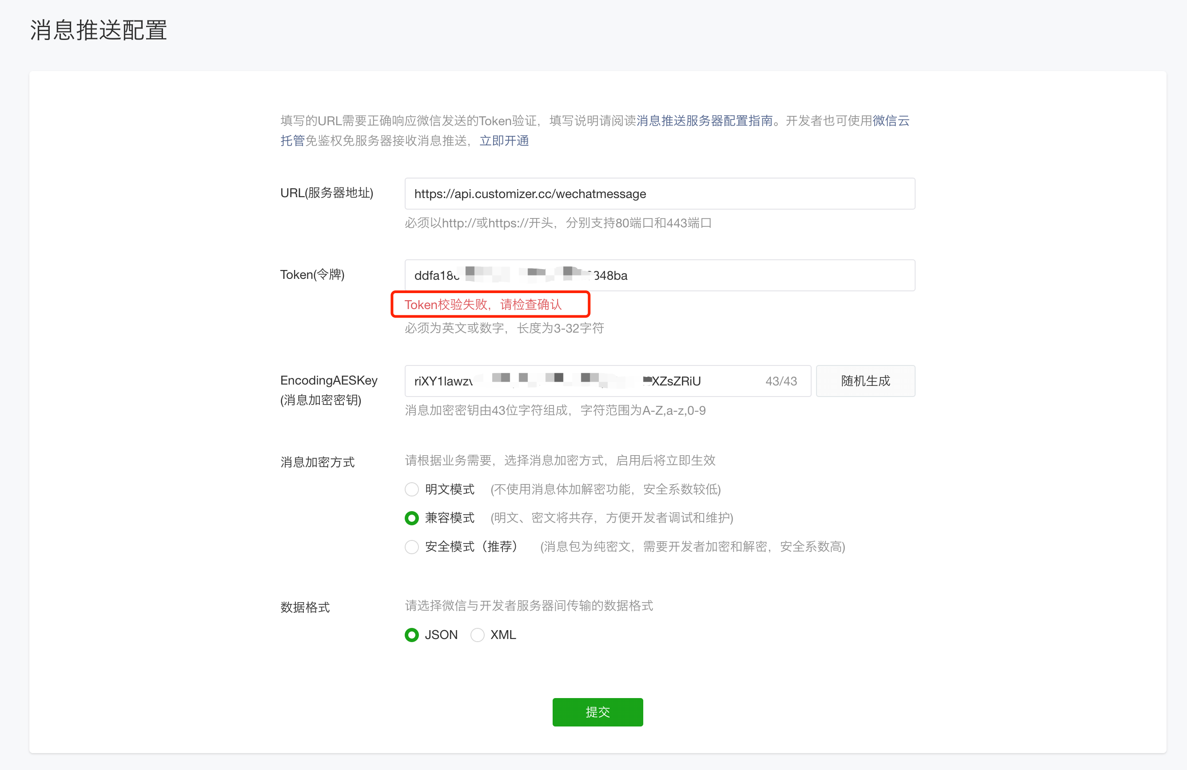Click the XML label text

click(x=503, y=635)
